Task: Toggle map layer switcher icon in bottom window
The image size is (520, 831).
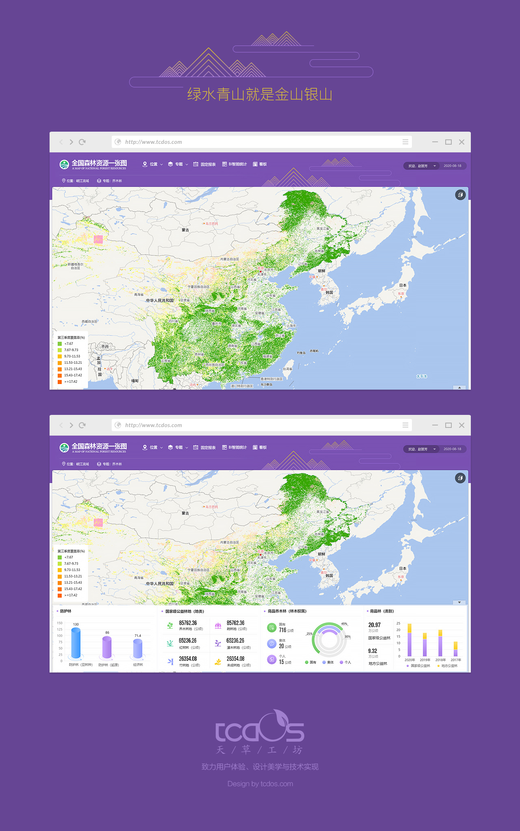Action: 460,478
